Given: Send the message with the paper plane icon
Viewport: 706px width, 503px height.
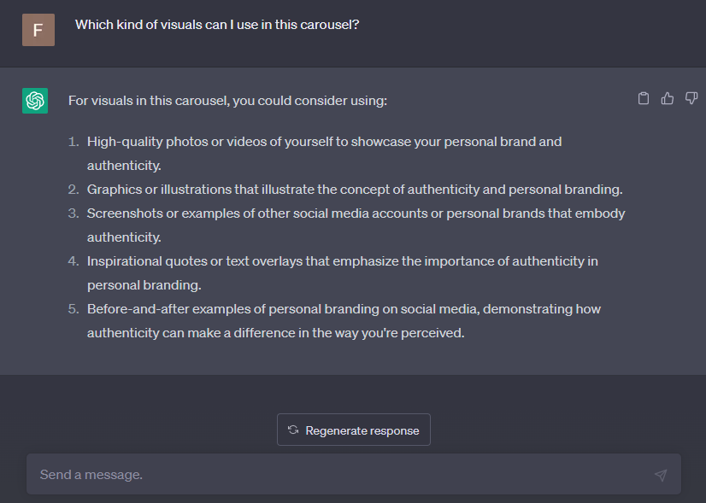Looking at the screenshot, I should coord(660,475).
